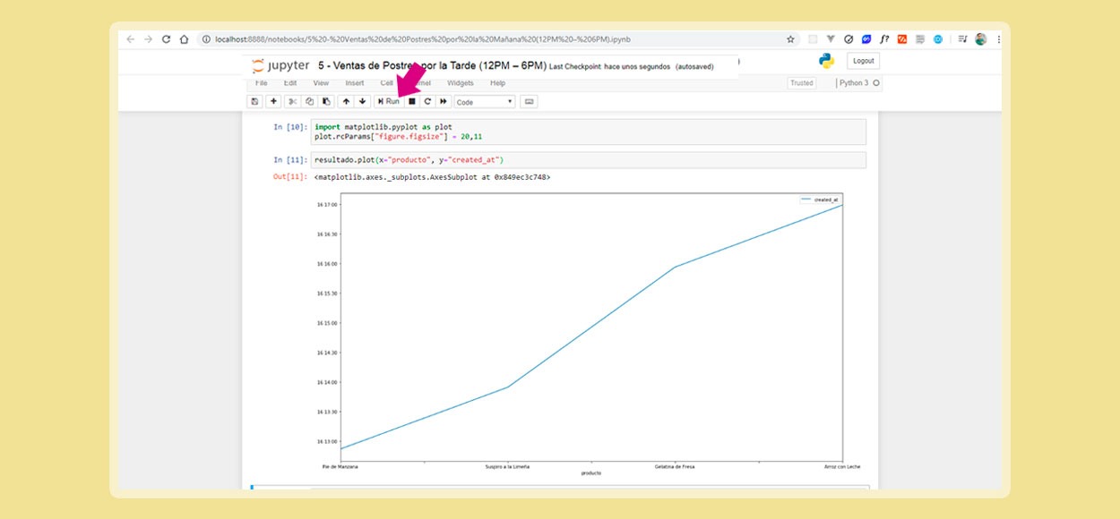Viewport: 1120px width, 519px height.
Task: Edit the matplotlib import code cell
Action: click(588, 132)
